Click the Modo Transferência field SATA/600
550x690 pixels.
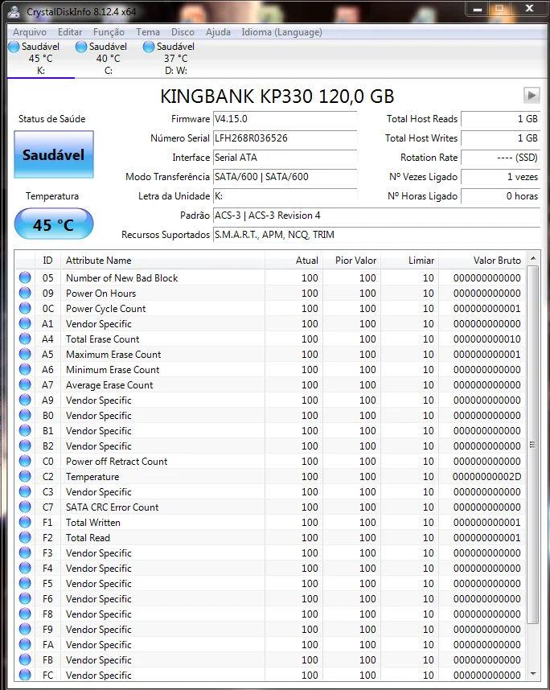285,177
